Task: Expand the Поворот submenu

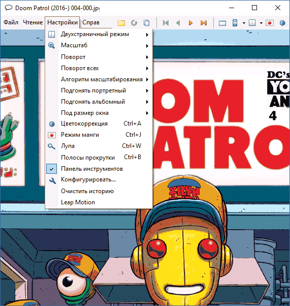Action: coord(99,57)
